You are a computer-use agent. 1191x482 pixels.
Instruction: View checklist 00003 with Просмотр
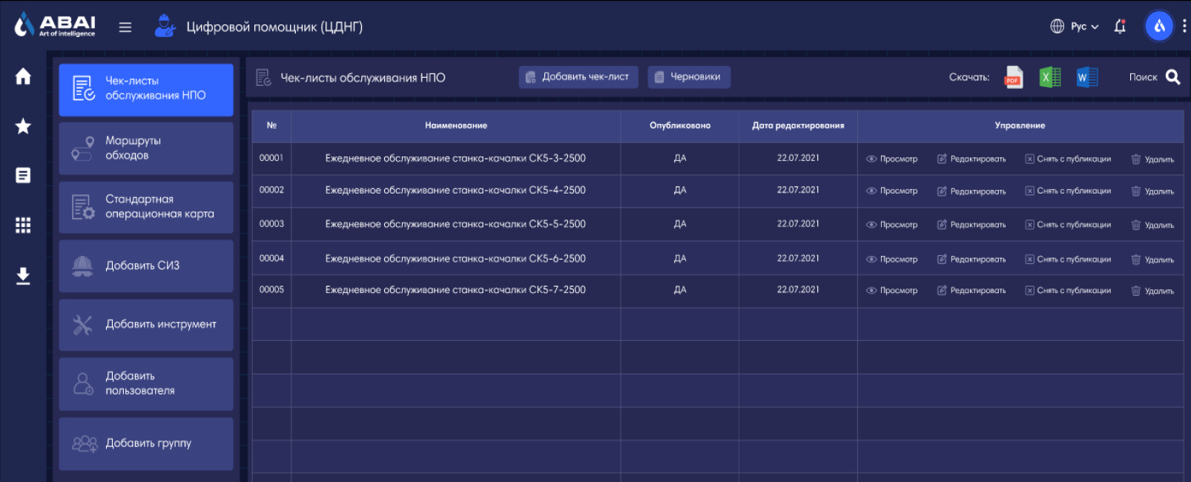point(891,225)
